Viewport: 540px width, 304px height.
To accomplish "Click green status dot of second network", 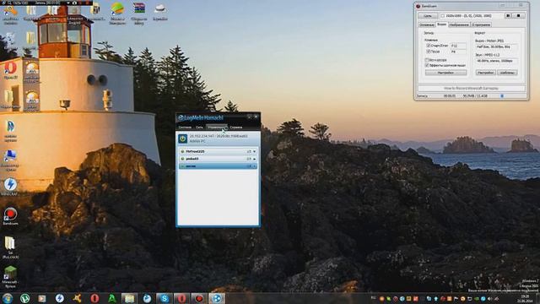I will click(182, 159).
